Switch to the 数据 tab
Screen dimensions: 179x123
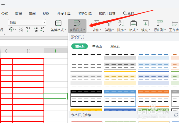(18, 14)
